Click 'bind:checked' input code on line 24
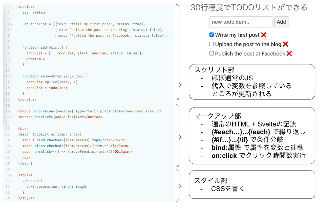The height and width of the screenshot is (209, 324). [73, 140]
